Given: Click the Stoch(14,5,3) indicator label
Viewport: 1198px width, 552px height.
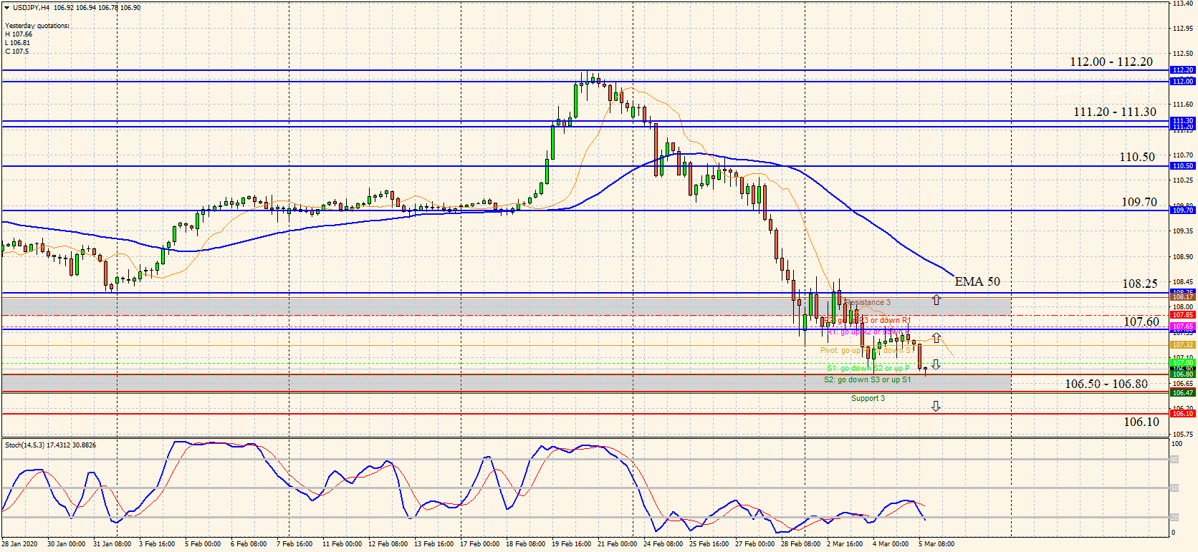Looking at the screenshot, I should point(50,445).
